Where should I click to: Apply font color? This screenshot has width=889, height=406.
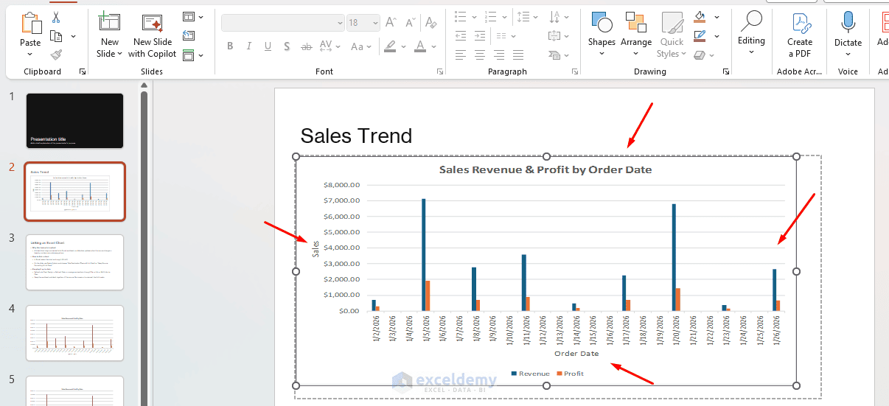420,46
